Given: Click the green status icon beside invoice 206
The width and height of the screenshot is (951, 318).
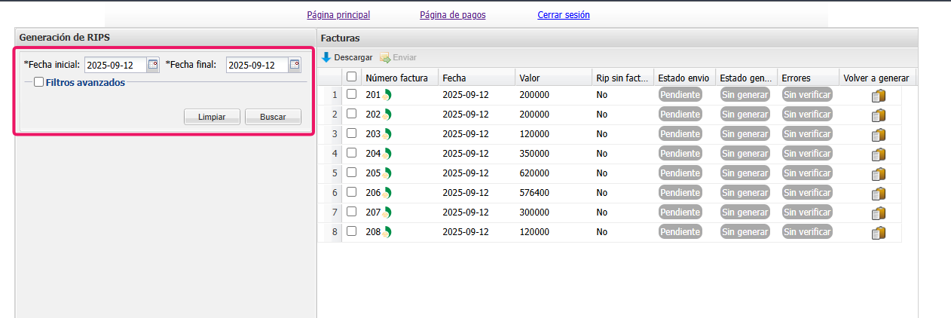Looking at the screenshot, I should 387,193.
